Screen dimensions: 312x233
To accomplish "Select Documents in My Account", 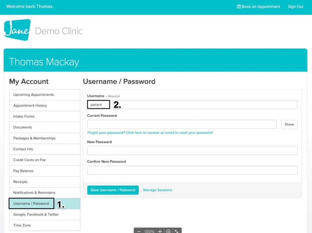I will point(45,127).
